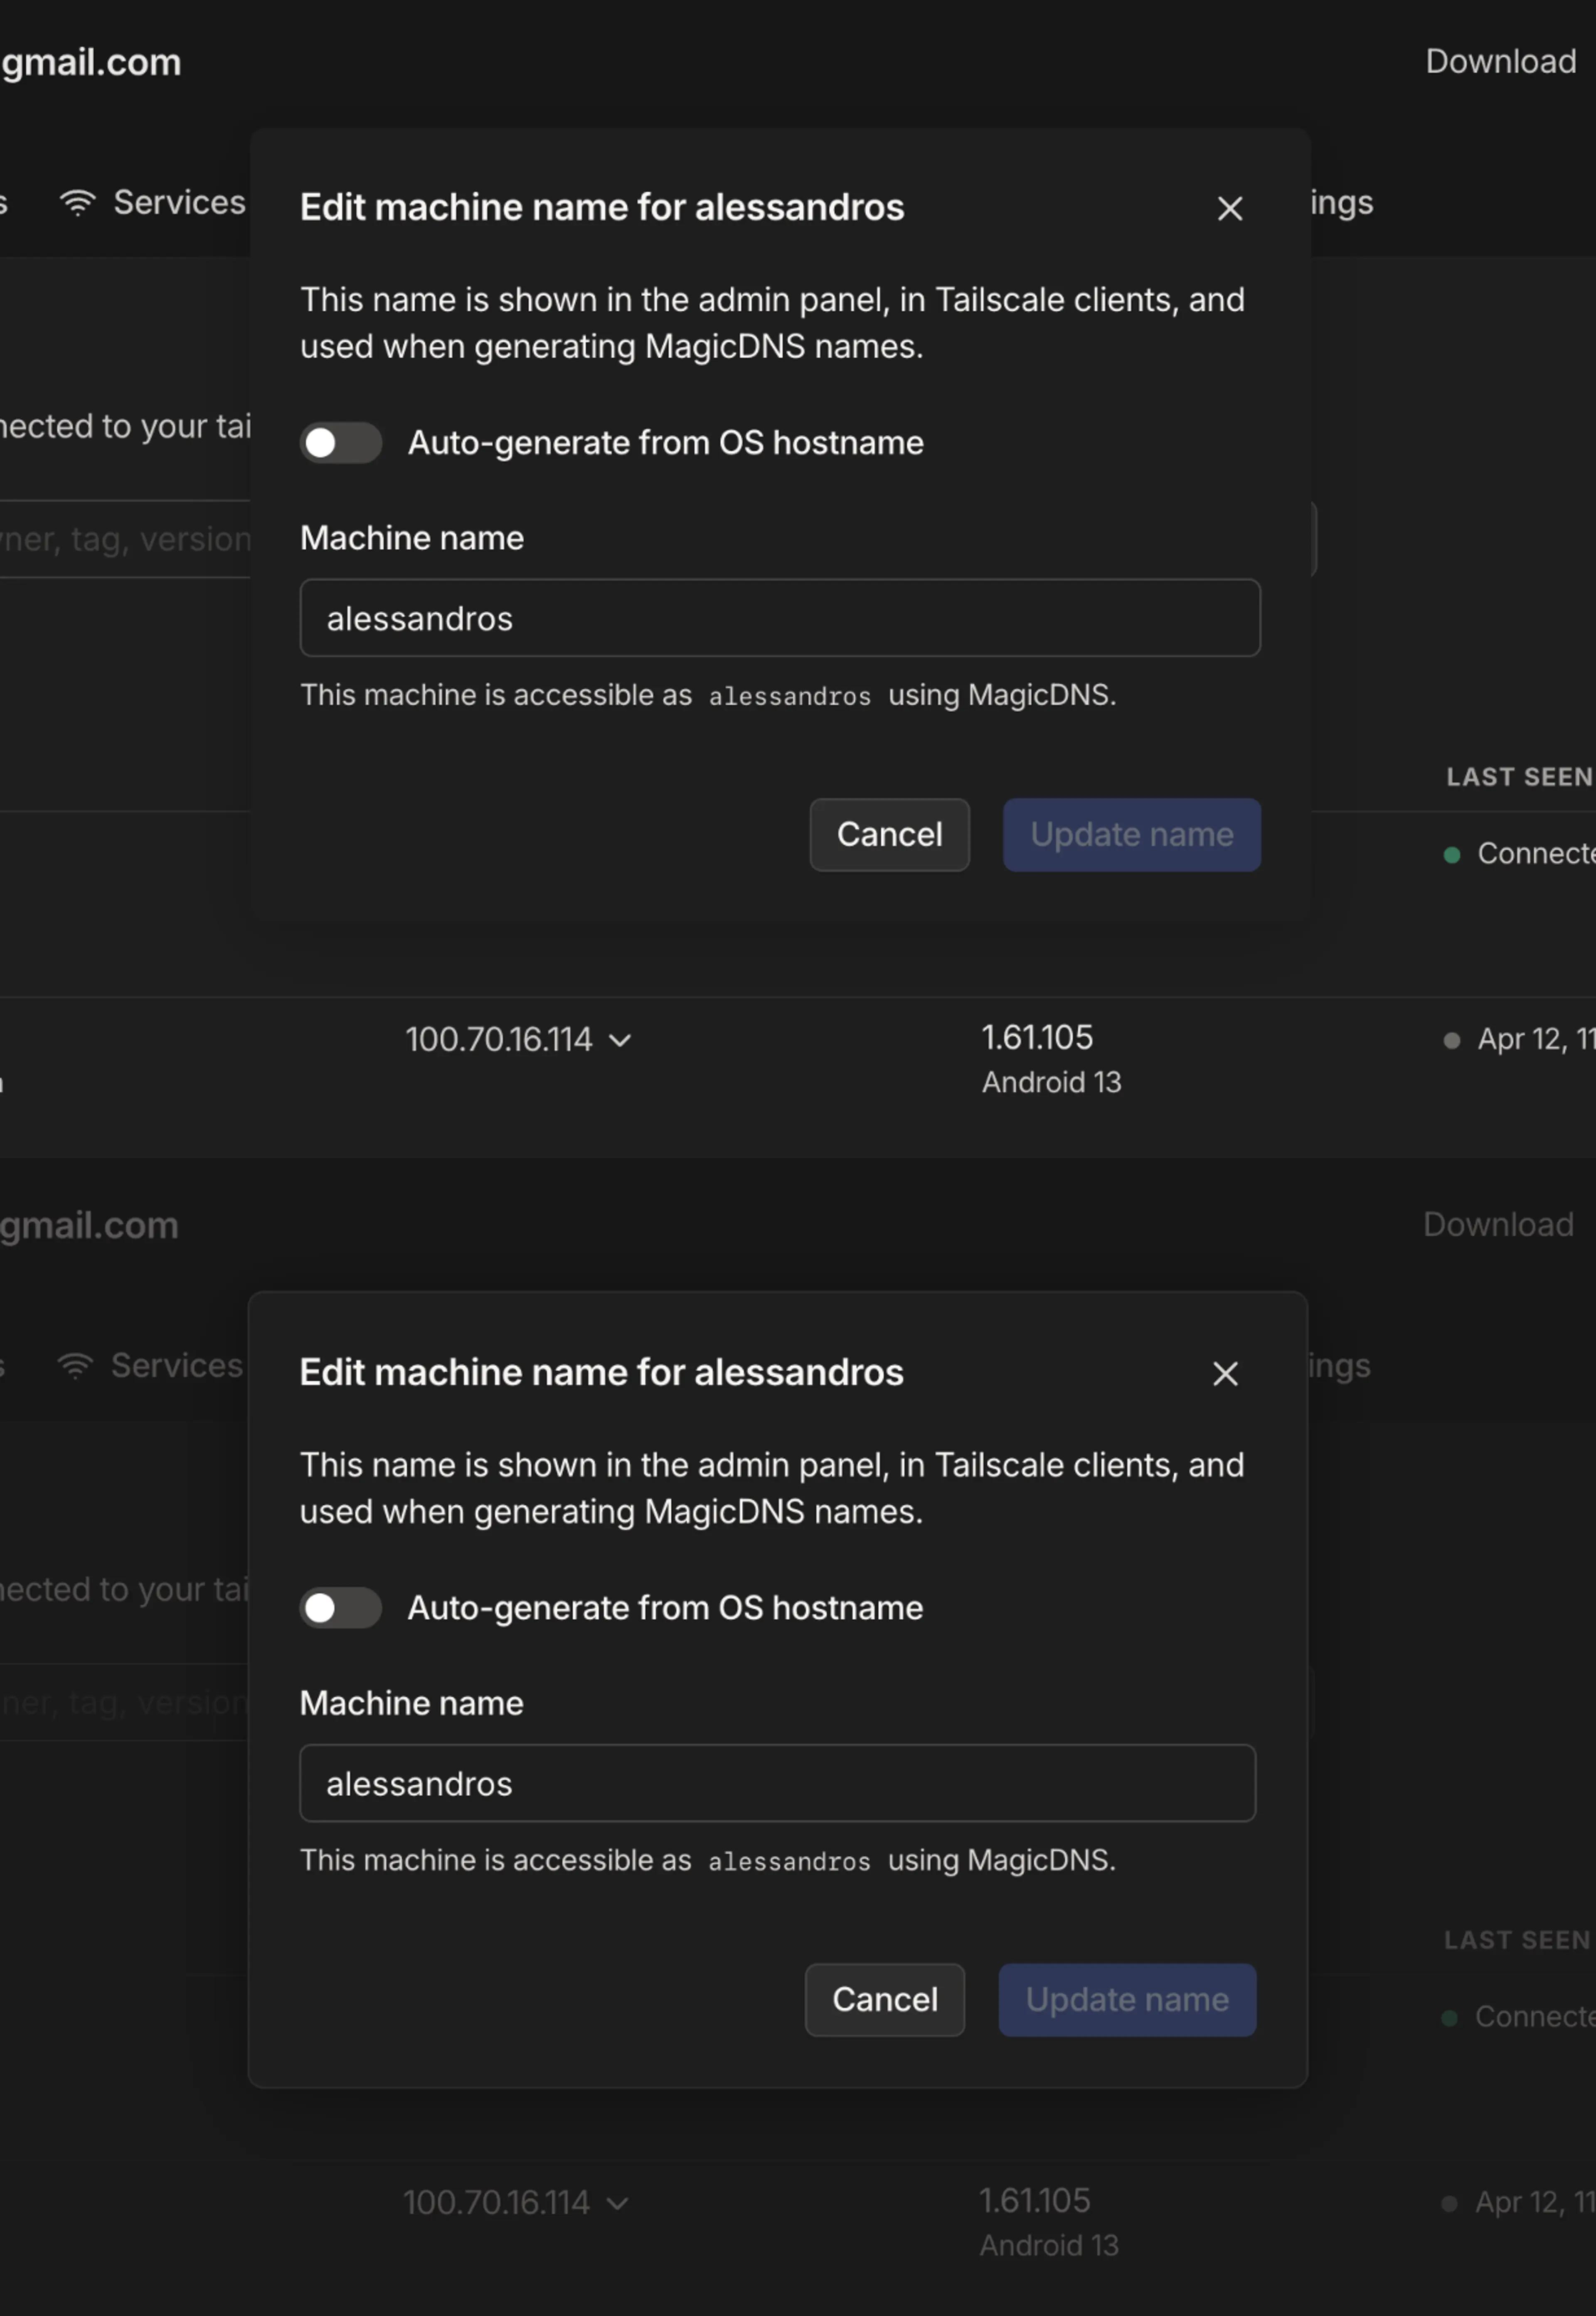
Task: Click the Download link at the top
Action: click(1500, 62)
